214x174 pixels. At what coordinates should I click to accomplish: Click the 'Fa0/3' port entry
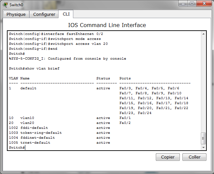[x=125, y=88]
